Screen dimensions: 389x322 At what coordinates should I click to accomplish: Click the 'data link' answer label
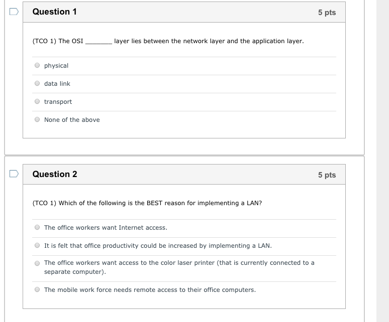pyautogui.click(x=57, y=84)
